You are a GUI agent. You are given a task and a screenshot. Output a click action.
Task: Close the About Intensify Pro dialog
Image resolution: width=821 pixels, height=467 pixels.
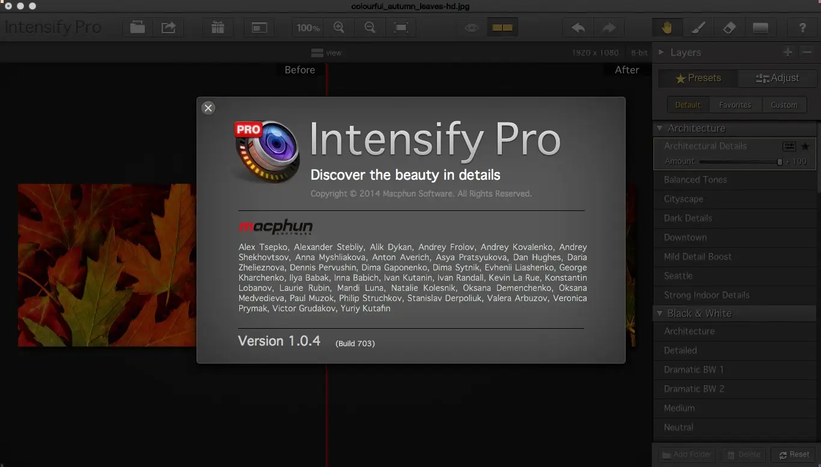click(x=208, y=108)
